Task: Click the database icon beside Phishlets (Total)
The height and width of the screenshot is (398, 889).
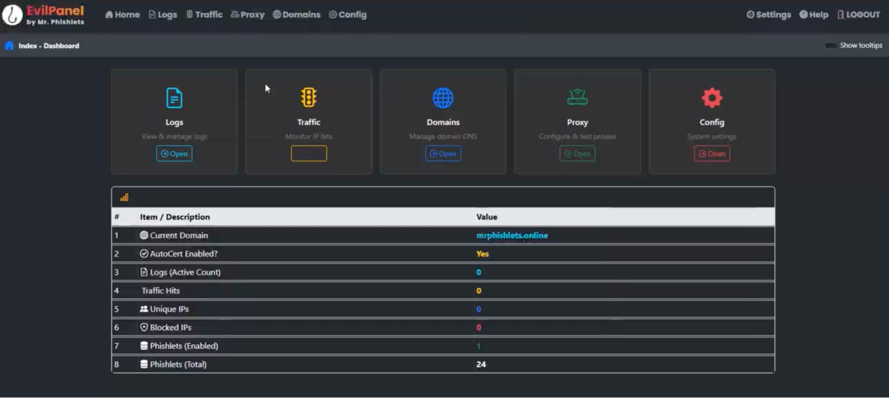Action: click(x=144, y=364)
